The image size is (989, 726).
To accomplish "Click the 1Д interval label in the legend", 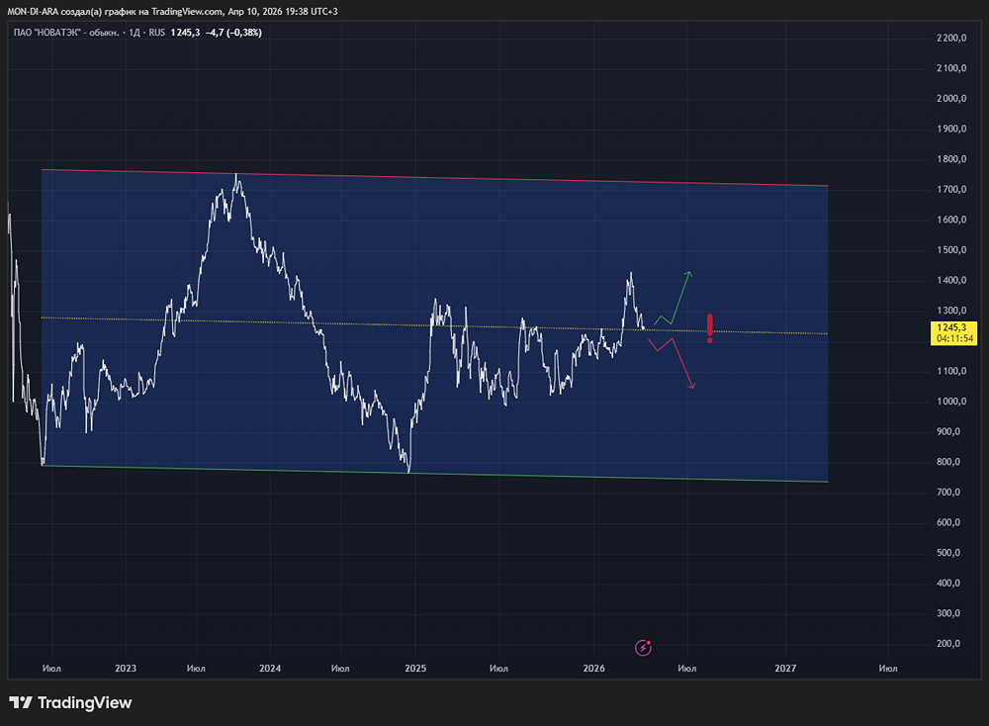I will point(135,33).
